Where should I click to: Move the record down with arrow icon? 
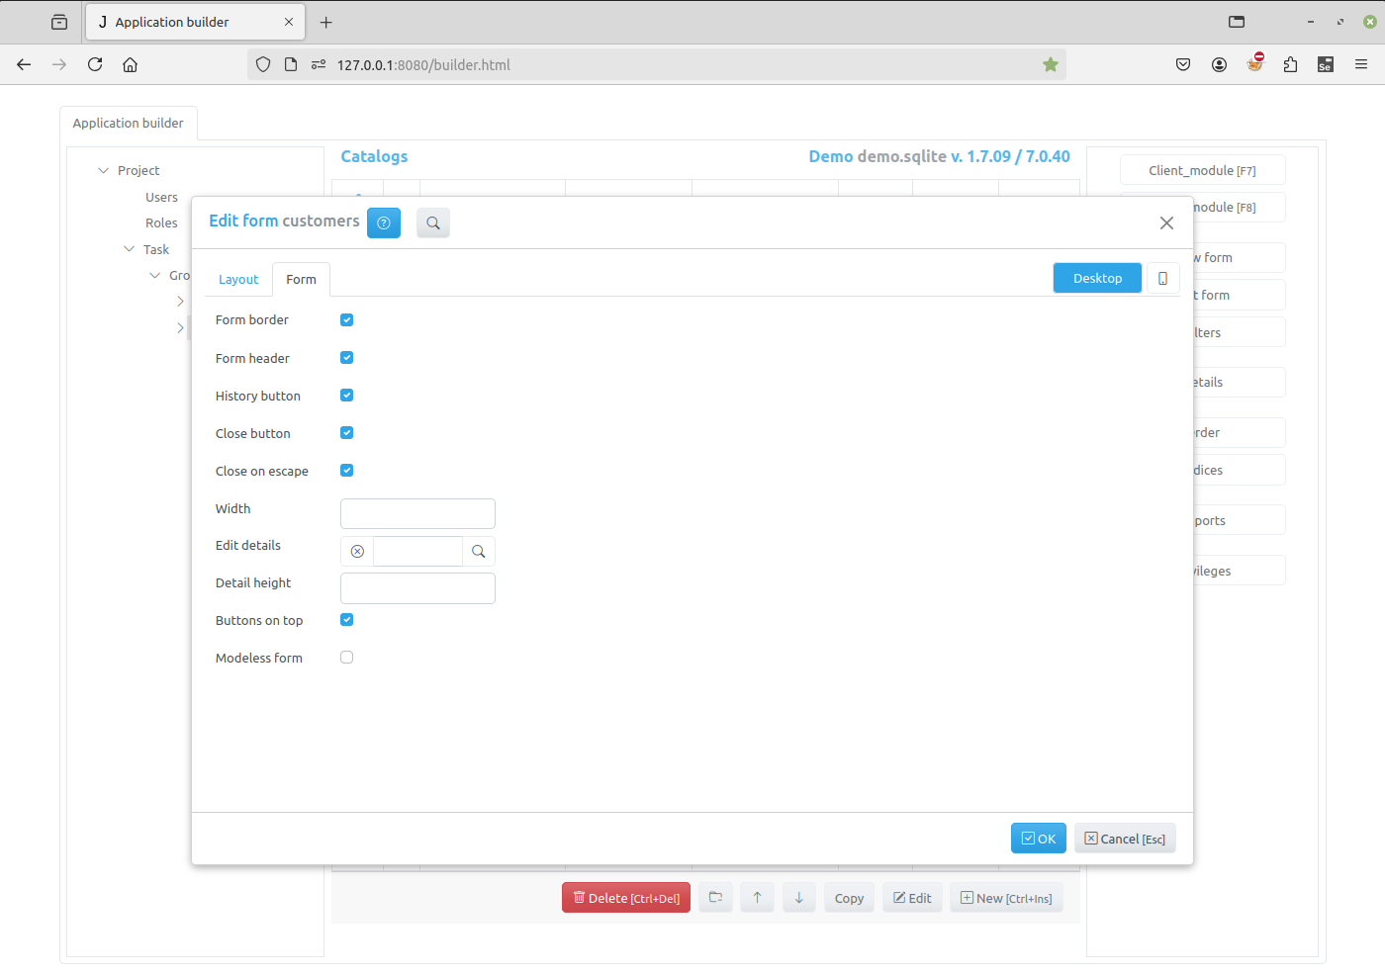[x=798, y=897]
